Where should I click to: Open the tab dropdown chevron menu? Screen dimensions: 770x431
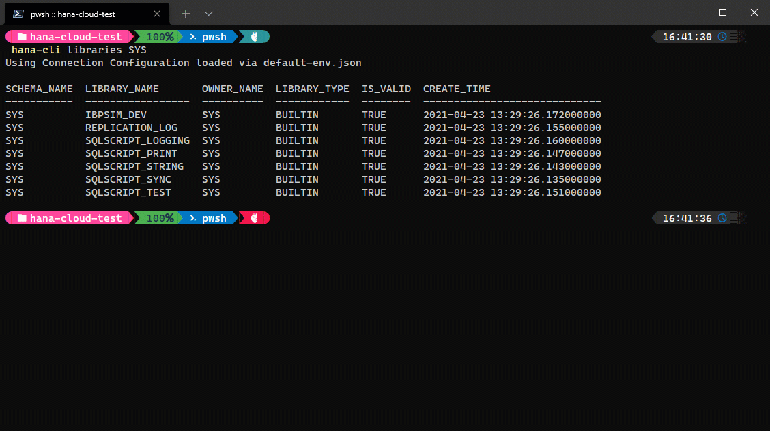[208, 13]
